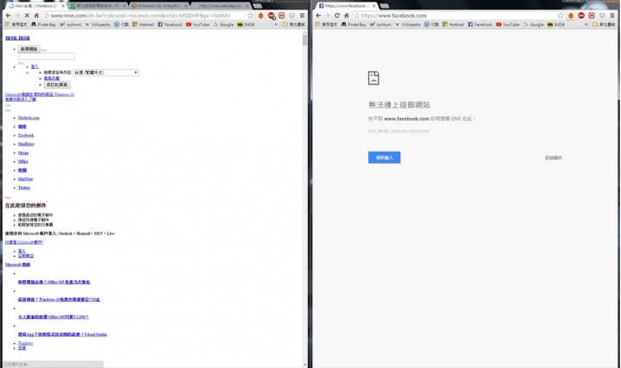
Task: Click the MSN search text field
Action: [47, 56]
